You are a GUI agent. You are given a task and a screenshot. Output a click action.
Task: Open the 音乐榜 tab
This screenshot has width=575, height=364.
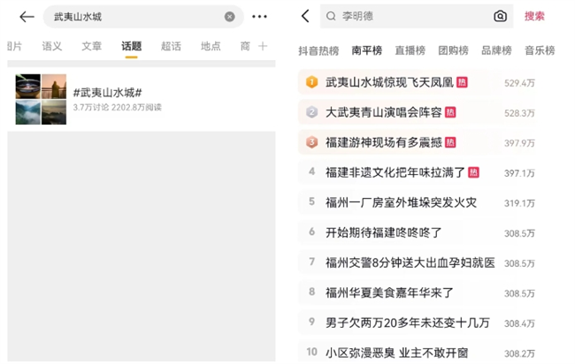540,50
